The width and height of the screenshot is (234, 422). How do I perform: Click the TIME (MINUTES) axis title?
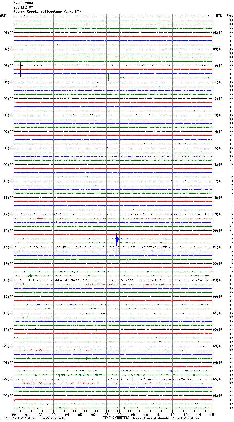[116, 418]
